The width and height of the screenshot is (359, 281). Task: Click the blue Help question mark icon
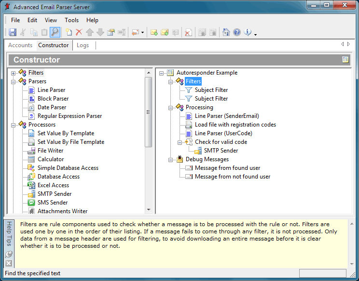coord(237,32)
